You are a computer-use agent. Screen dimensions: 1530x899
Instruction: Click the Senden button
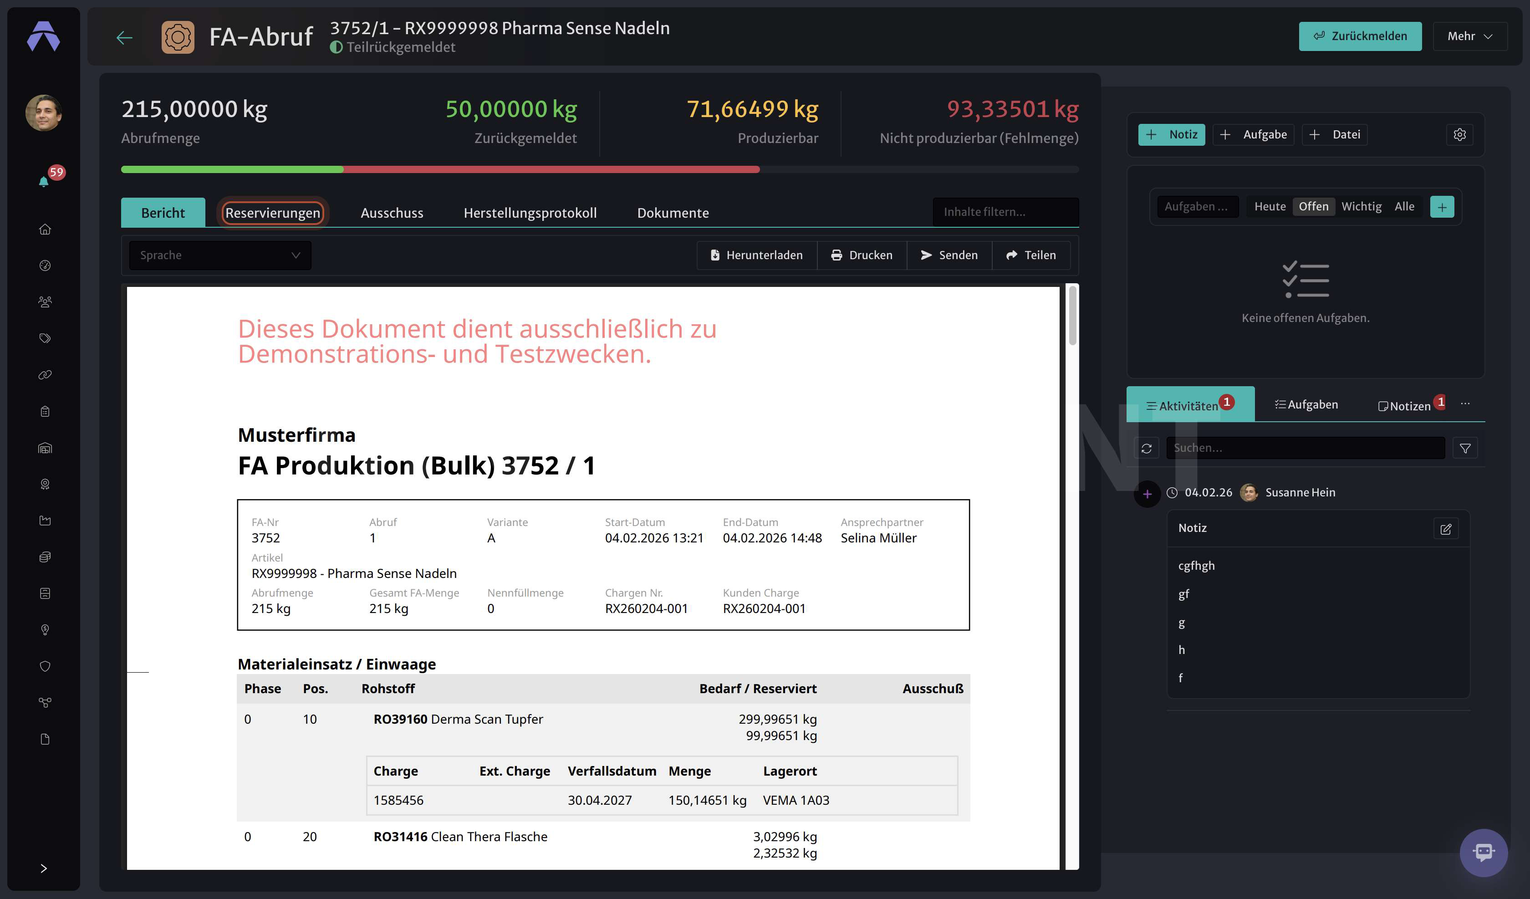(949, 255)
